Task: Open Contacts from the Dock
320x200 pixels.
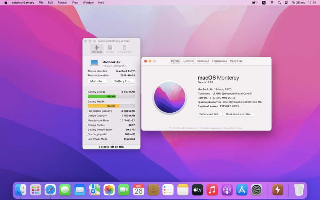Action: click(154, 190)
